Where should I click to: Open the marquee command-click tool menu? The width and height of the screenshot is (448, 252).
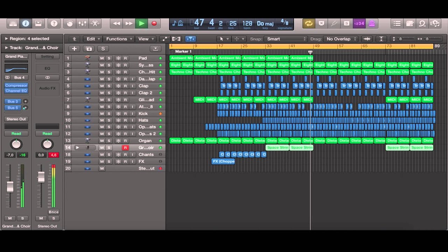click(239, 39)
